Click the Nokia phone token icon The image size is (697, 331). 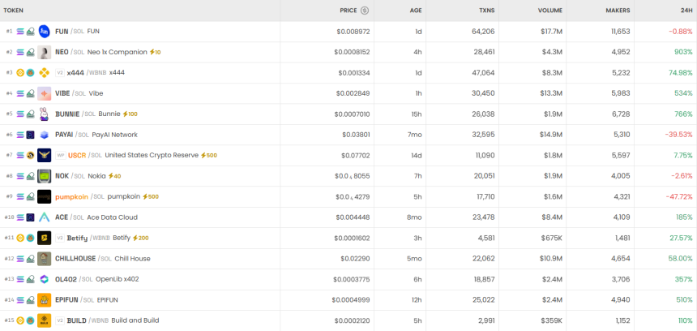(44, 176)
